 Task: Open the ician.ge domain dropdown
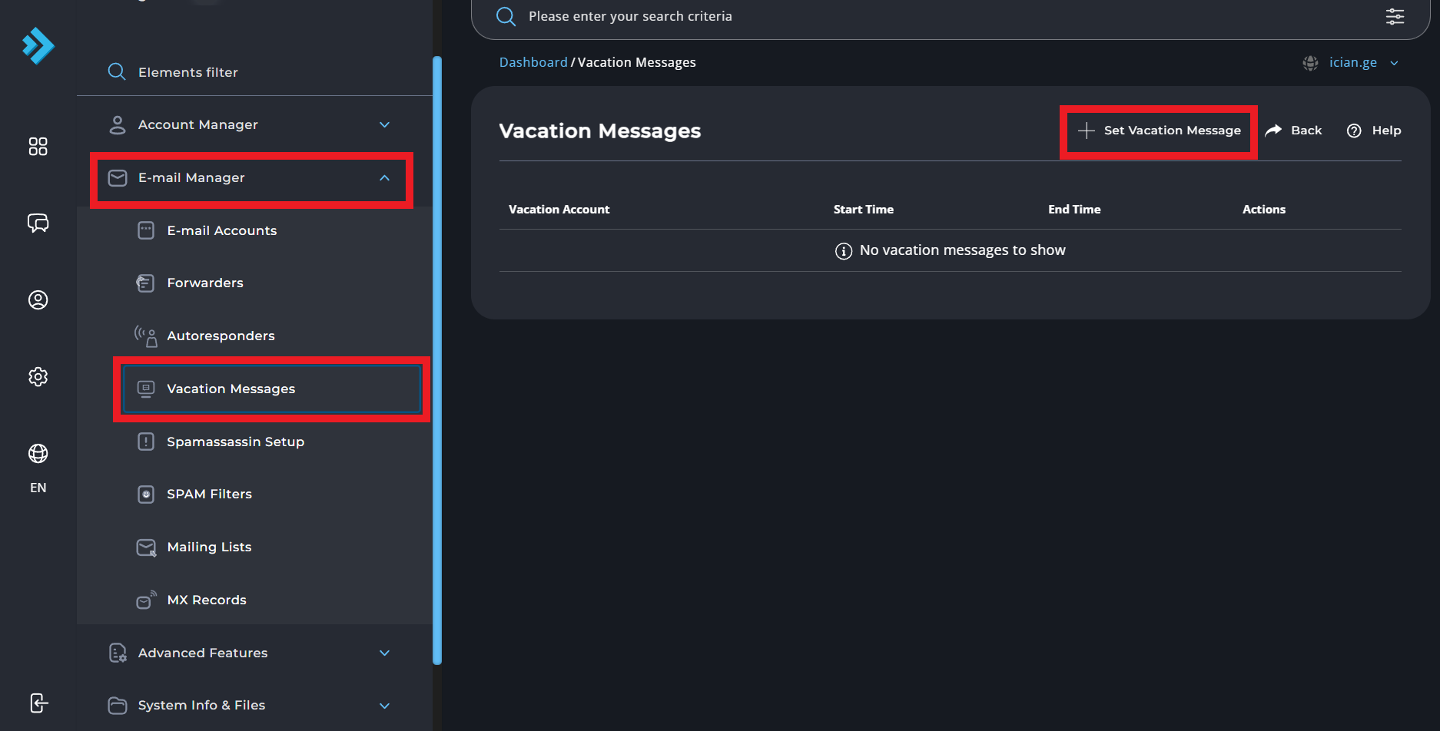click(1352, 62)
